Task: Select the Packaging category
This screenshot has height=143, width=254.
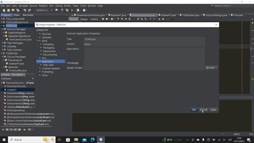Action: click(48, 48)
